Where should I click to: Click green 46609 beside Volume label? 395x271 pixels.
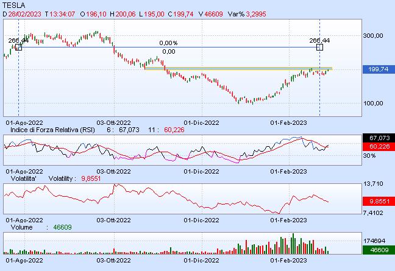[x=62, y=228]
